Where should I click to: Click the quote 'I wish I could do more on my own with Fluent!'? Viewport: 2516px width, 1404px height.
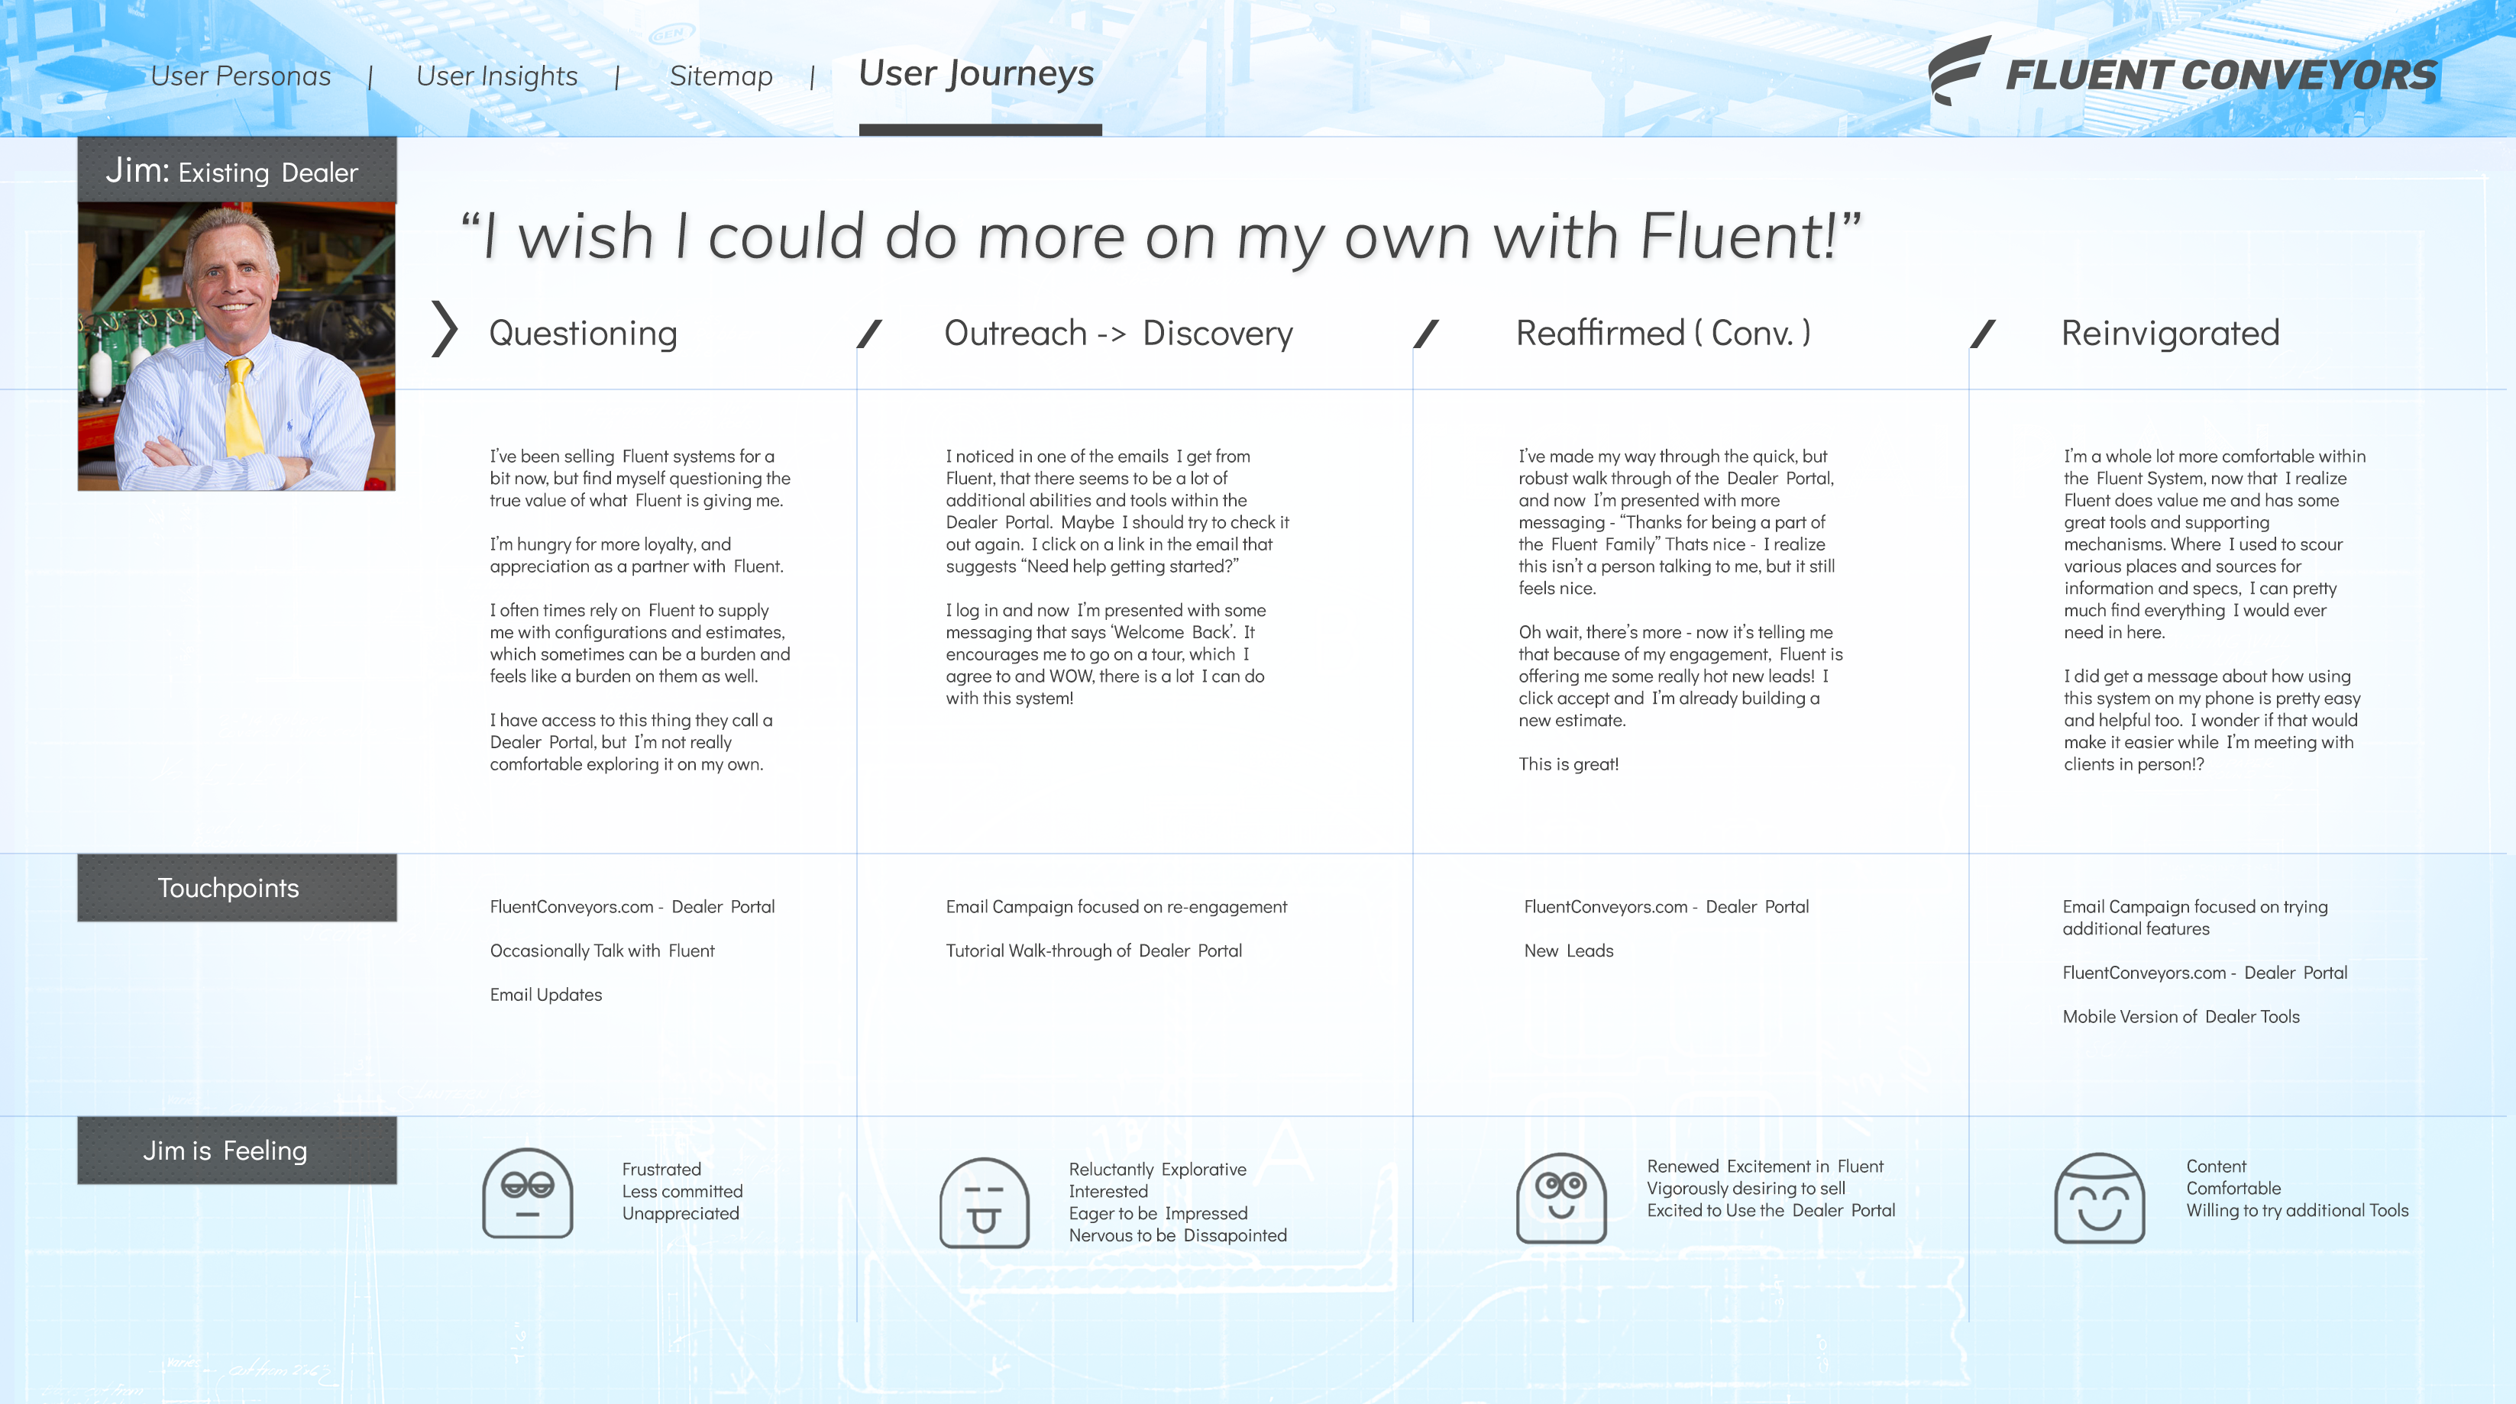click(1161, 236)
